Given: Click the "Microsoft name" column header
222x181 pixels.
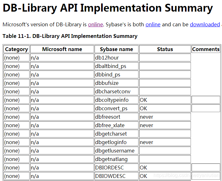Looking at the screenshot, I should coord(62,49).
